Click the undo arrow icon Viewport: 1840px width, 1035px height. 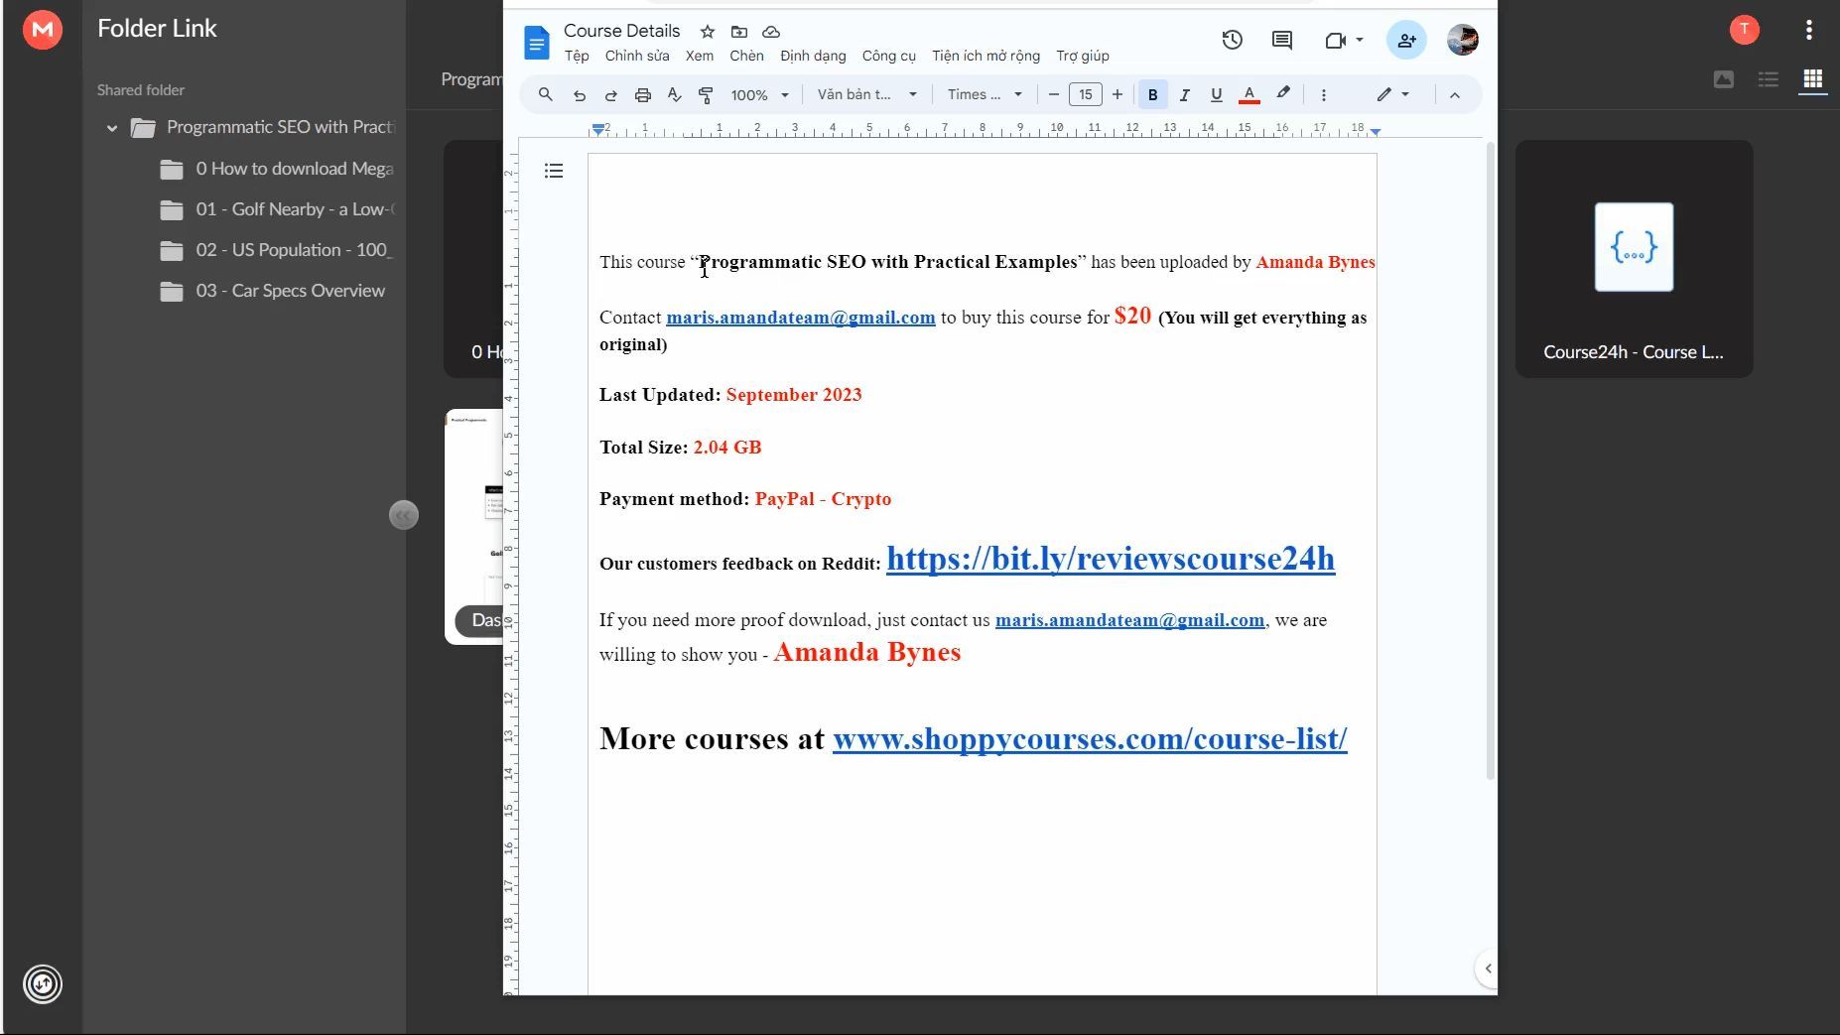point(579,95)
